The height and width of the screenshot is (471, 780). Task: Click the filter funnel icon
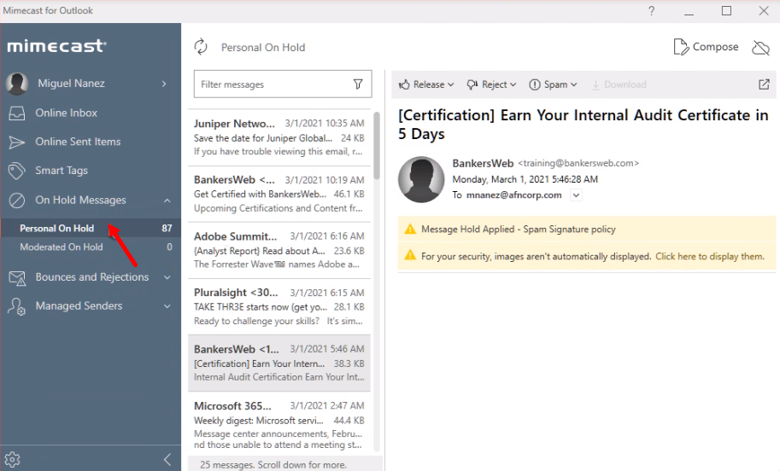(x=358, y=84)
